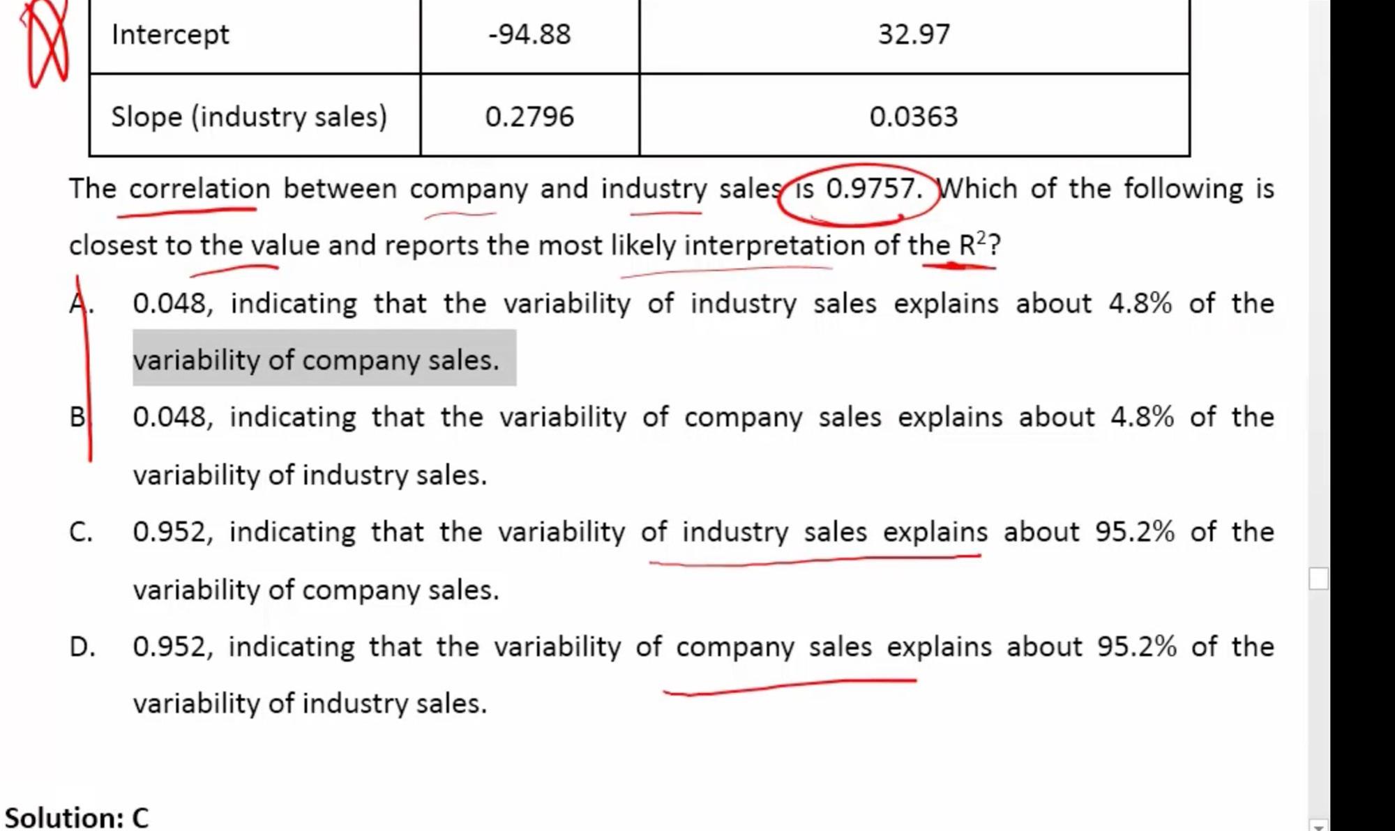
Task: Click the 4.8% value in option B
Action: [1143, 417]
